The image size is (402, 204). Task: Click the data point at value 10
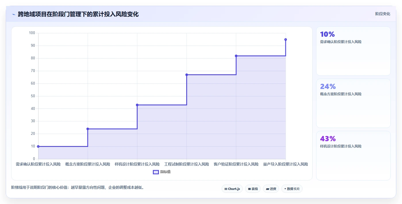(38, 146)
